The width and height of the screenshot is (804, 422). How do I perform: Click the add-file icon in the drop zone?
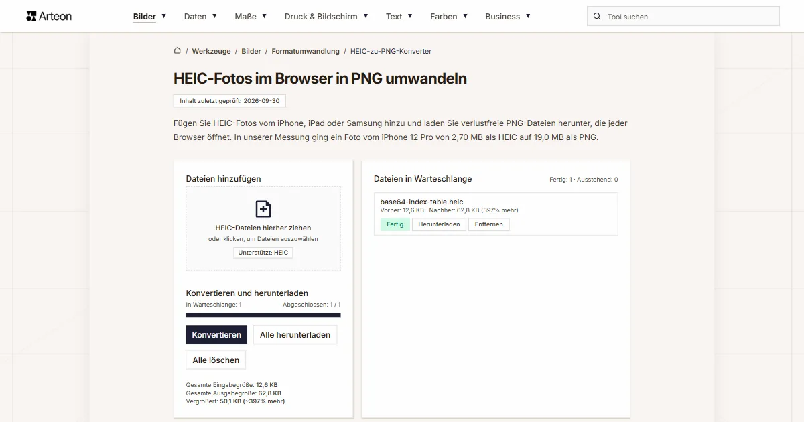pos(263,209)
